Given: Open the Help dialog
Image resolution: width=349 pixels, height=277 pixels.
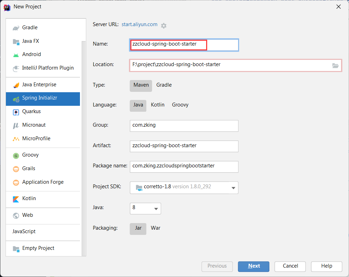Looking at the screenshot, I should (326, 266).
